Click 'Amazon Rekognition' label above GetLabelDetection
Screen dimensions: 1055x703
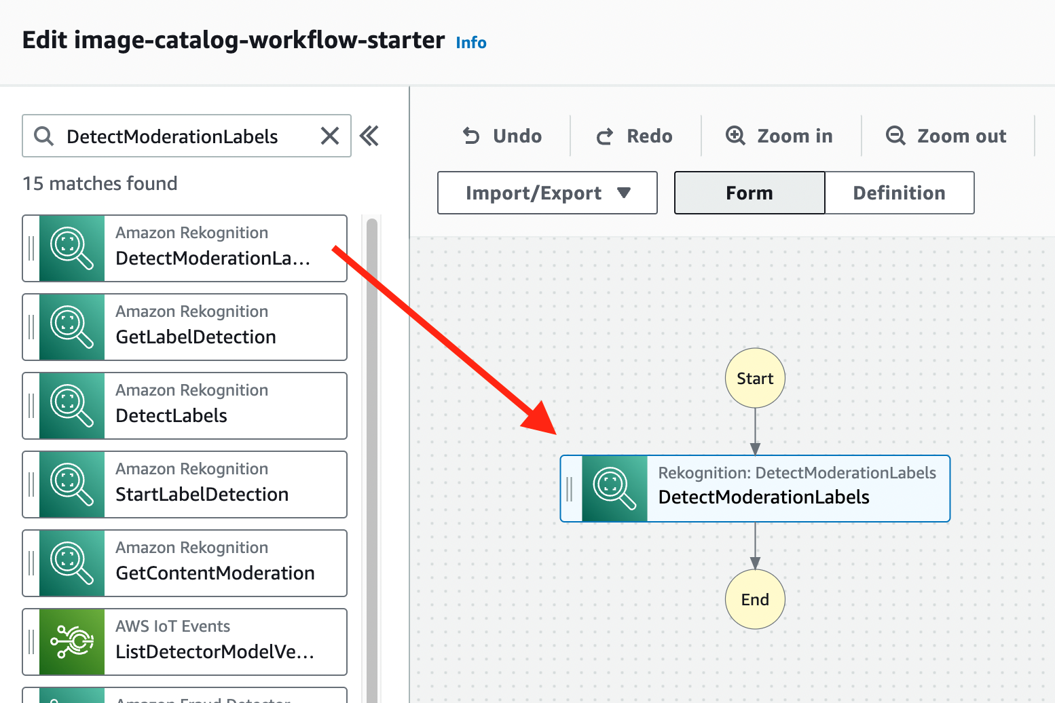coord(192,311)
